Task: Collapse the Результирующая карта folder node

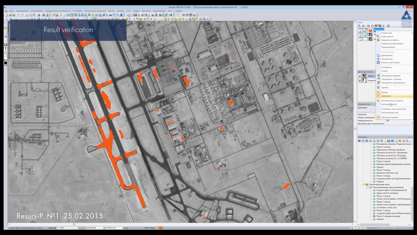Action: [x=363, y=184]
